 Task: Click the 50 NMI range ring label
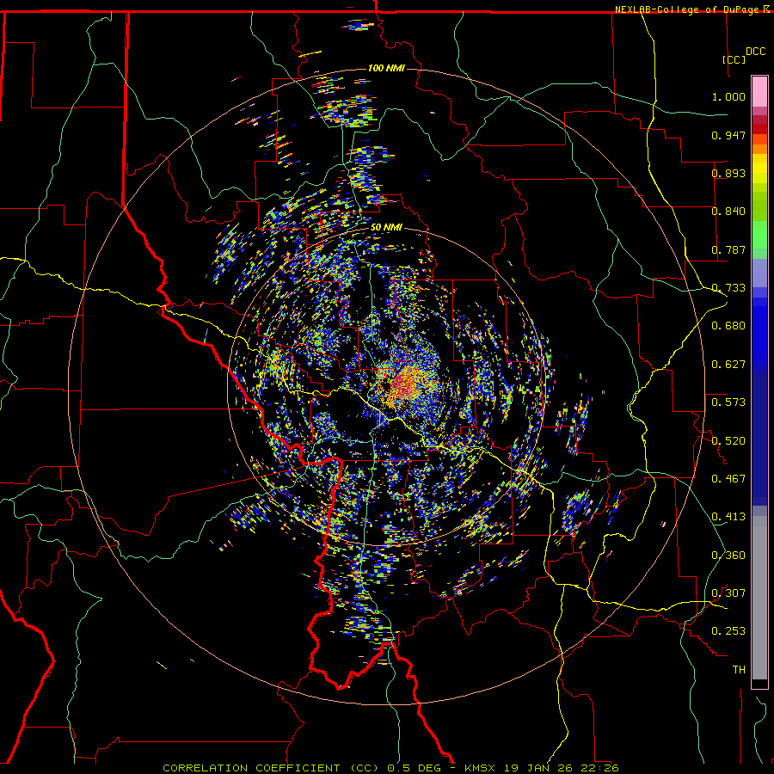click(x=386, y=228)
